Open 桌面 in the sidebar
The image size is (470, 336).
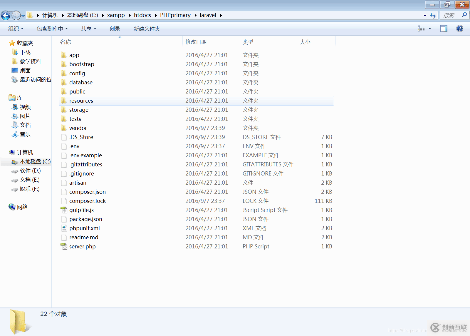[21, 70]
